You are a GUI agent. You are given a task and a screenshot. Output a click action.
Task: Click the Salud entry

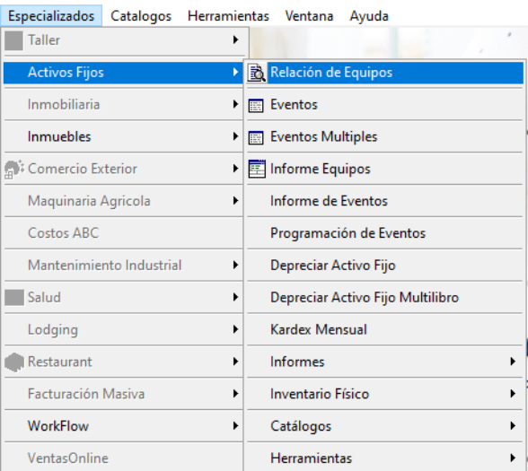click(x=123, y=298)
